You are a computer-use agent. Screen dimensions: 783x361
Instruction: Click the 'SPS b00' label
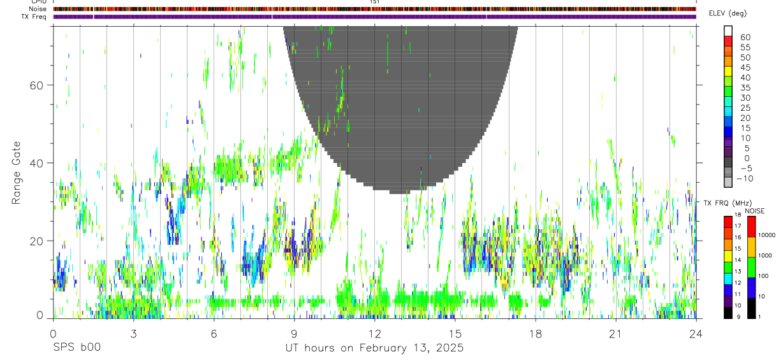(77, 348)
